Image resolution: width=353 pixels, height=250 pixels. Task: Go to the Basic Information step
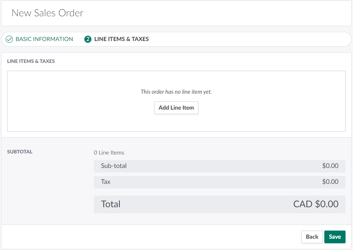coord(44,39)
